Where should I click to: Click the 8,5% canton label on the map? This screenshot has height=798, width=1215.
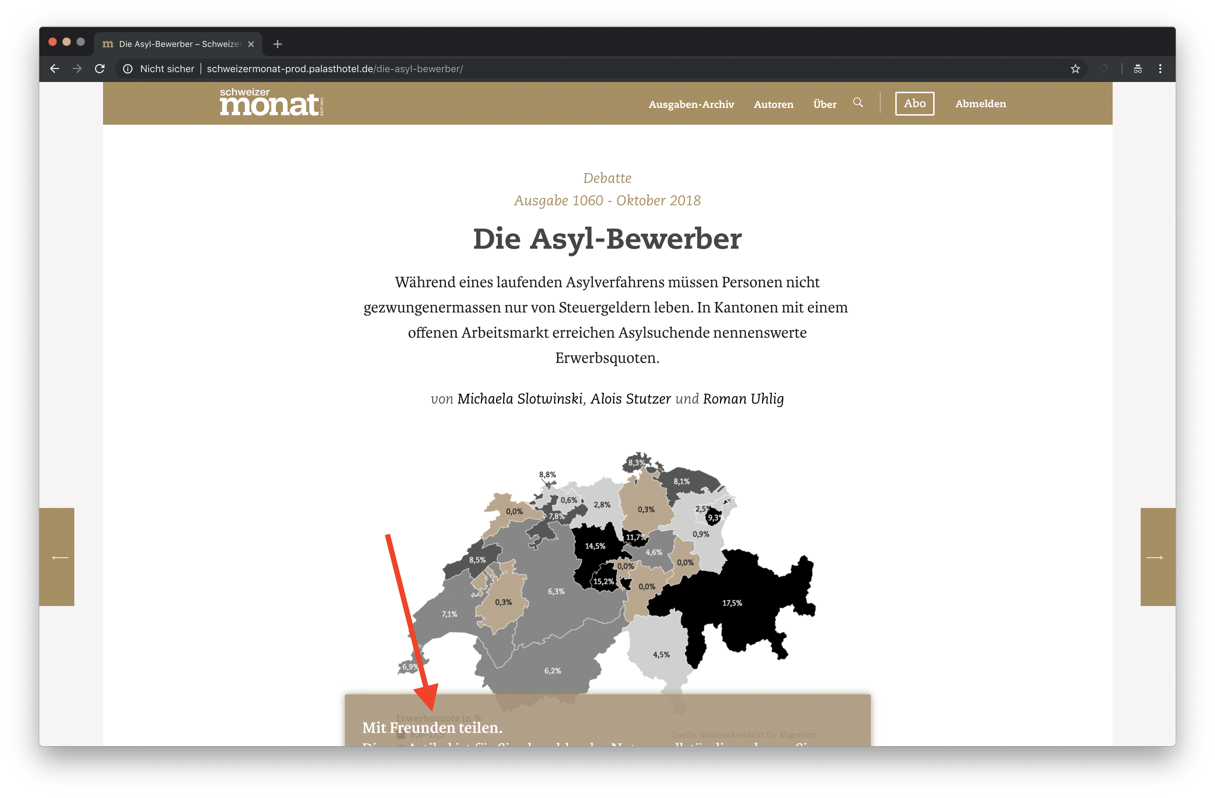pos(478,560)
